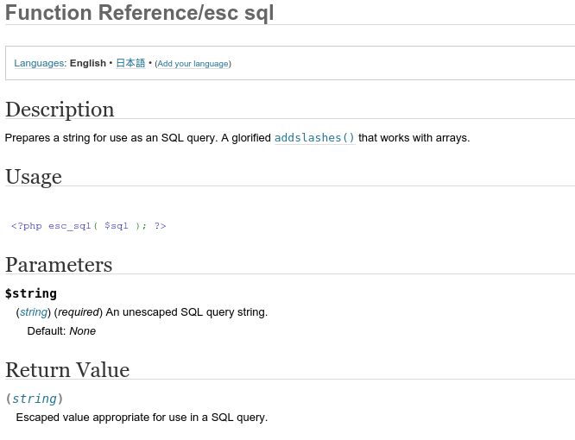Click the Description section heading
575x440 pixels.
(60, 110)
